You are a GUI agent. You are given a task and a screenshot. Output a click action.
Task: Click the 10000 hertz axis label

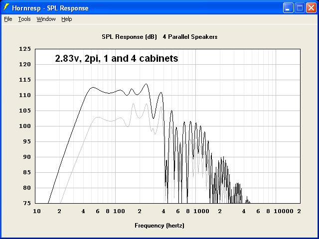(284, 211)
